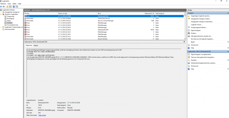Viewport: 229px width, 118px height.
Task: Click the event list vertical scrollbar
Action: point(185,26)
